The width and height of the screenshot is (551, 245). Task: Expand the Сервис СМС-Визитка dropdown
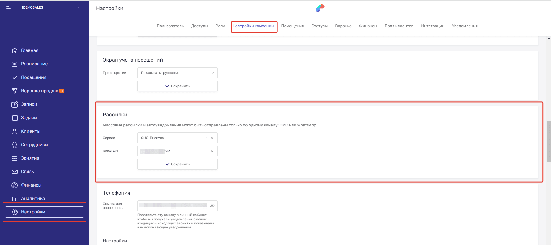click(x=207, y=138)
